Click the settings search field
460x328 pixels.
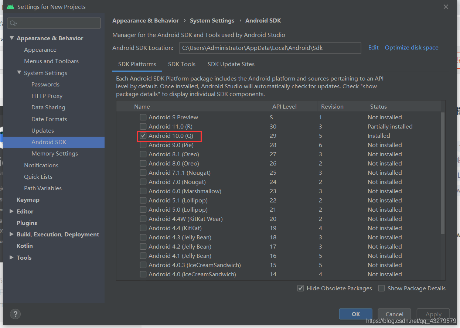[54, 23]
